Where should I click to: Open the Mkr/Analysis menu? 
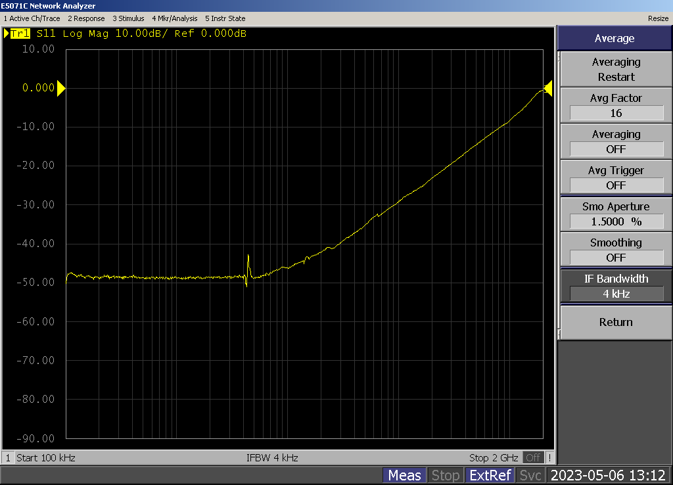coord(174,18)
